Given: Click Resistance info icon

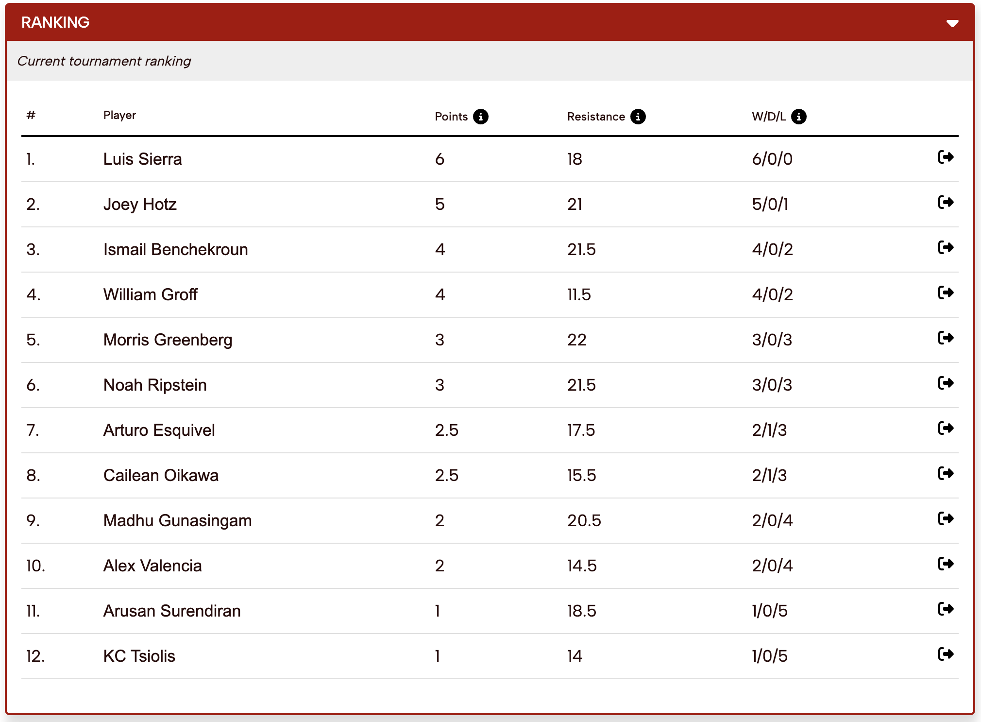Looking at the screenshot, I should point(638,117).
